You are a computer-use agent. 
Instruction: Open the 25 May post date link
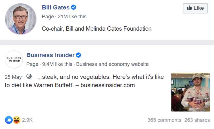[13, 77]
